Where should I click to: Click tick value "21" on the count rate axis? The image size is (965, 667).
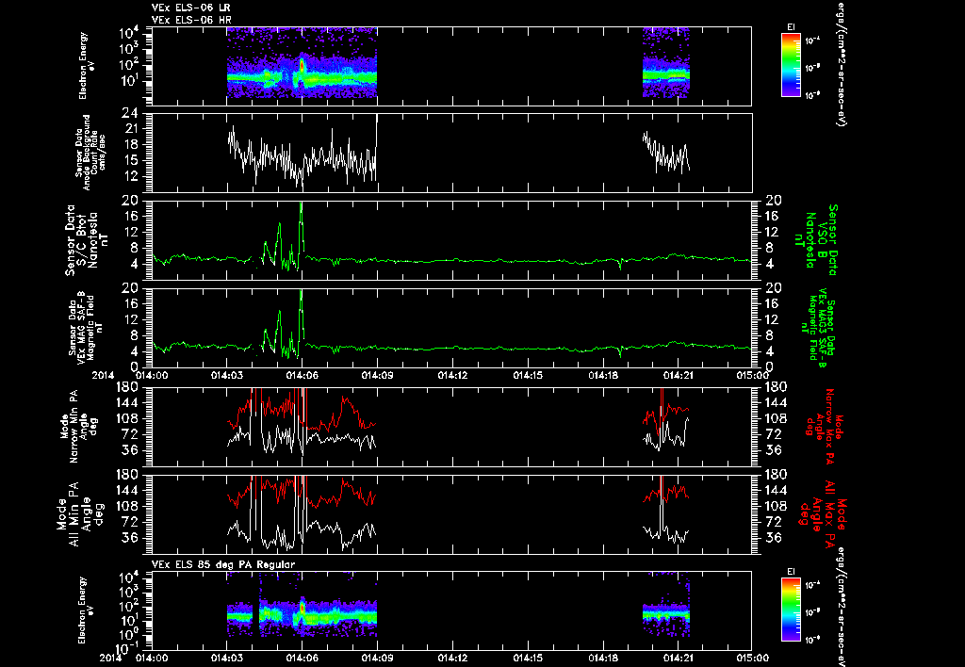(x=130, y=129)
